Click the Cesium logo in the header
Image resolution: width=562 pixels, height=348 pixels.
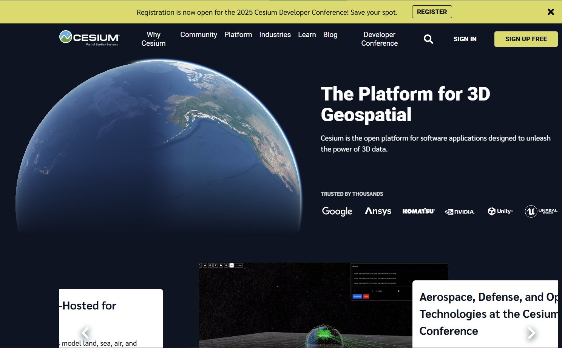90,38
